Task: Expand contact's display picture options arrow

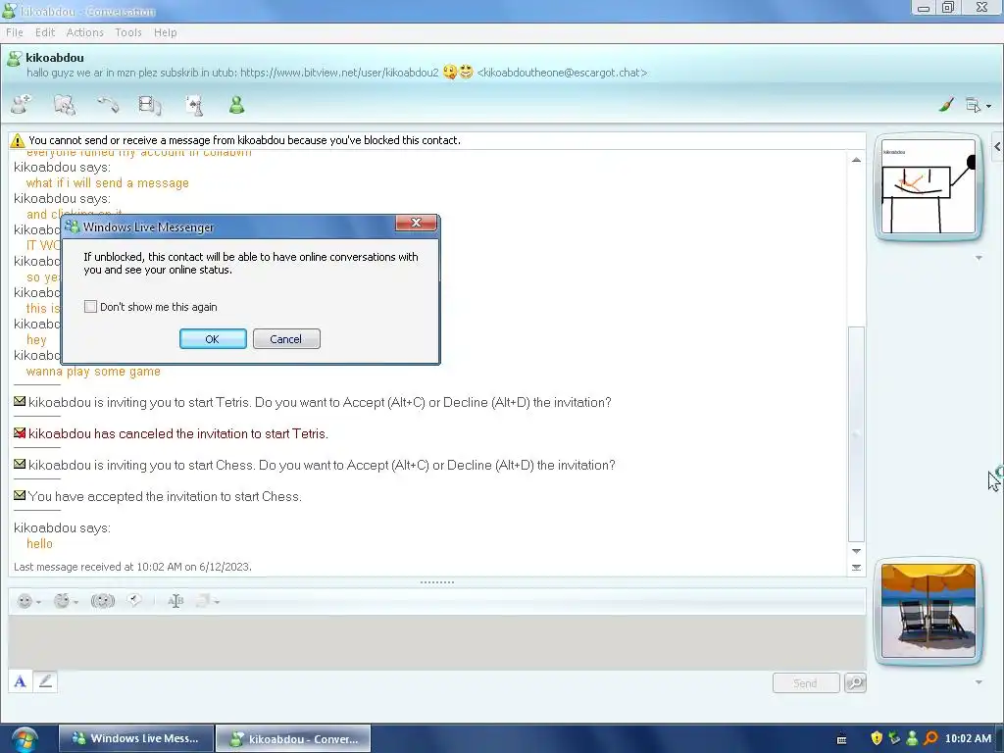Action: pyautogui.click(x=979, y=258)
